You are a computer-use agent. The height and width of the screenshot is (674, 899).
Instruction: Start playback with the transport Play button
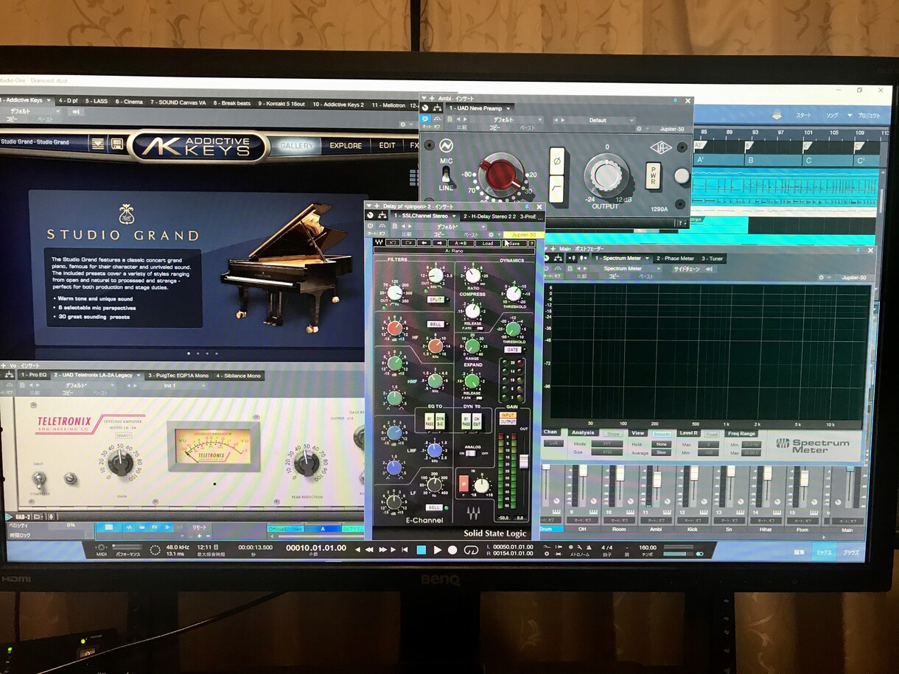(437, 550)
